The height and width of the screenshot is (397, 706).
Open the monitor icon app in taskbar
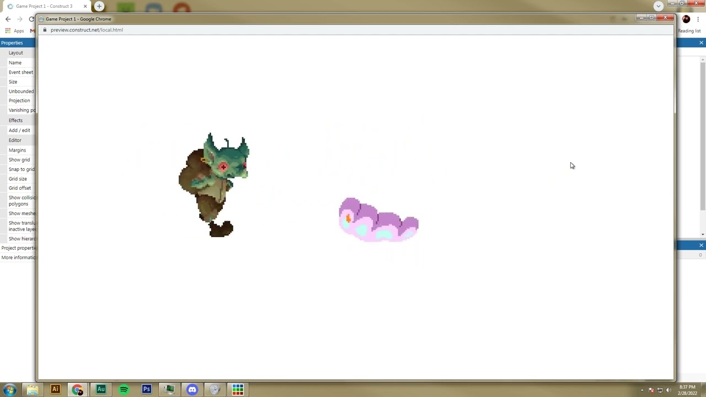point(169,390)
